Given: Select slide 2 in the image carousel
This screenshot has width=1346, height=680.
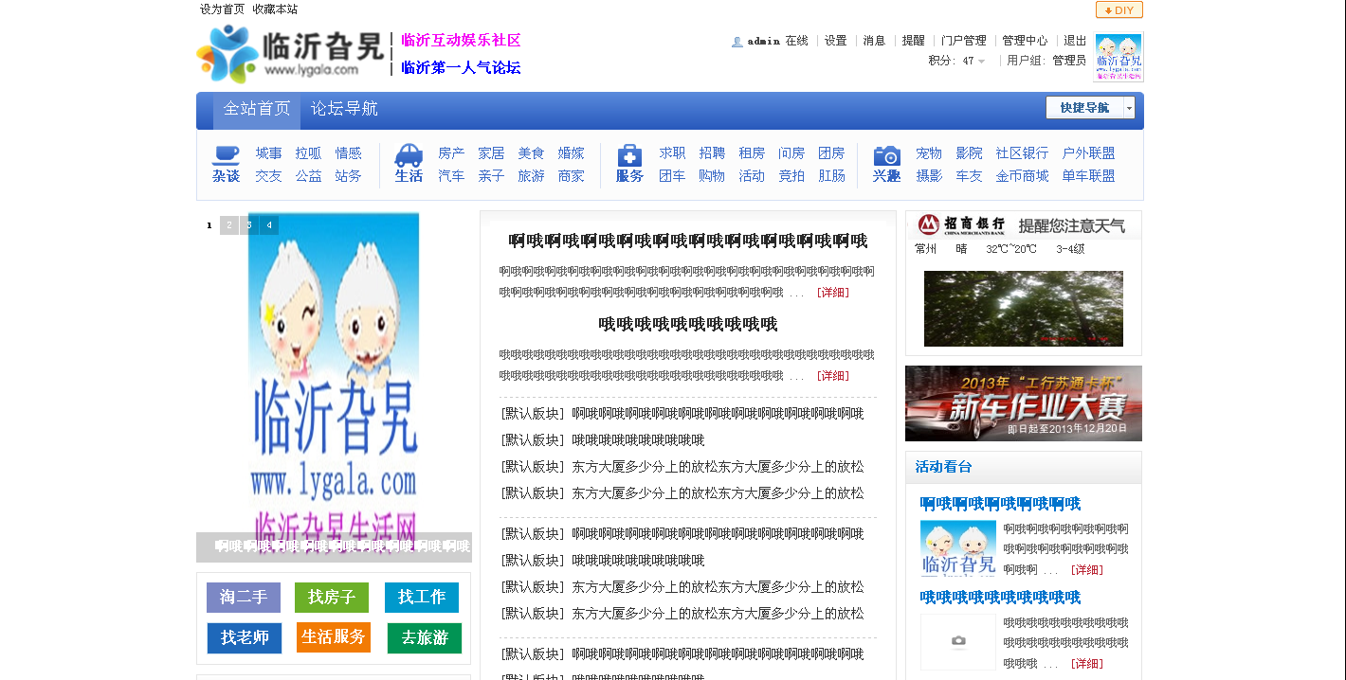Looking at the screenshot, I should 229,225.
